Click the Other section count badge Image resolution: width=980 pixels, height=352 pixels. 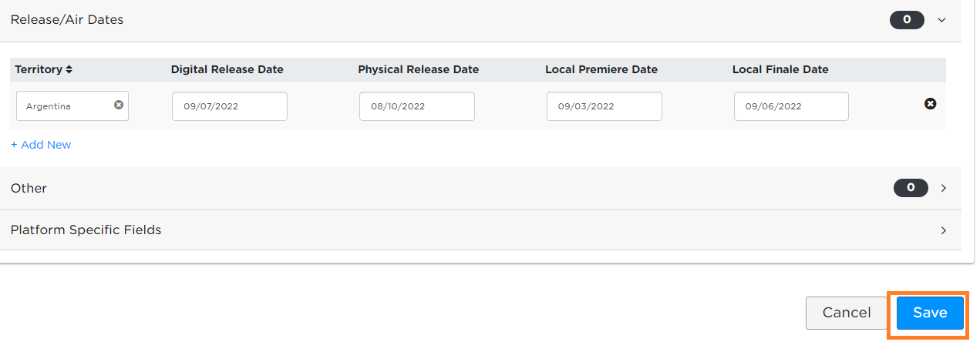[x=911, y=187]
